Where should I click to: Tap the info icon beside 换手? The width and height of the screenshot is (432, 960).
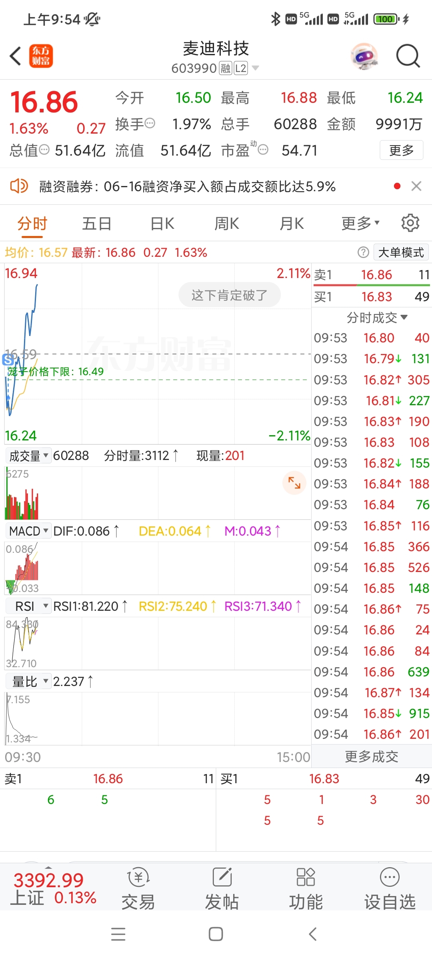(x=150, y=123)
